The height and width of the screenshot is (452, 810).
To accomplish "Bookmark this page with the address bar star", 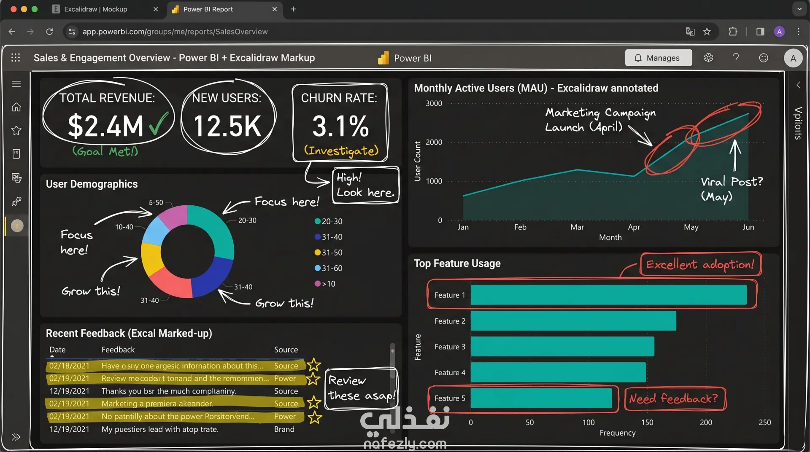I will coord(707,32).
